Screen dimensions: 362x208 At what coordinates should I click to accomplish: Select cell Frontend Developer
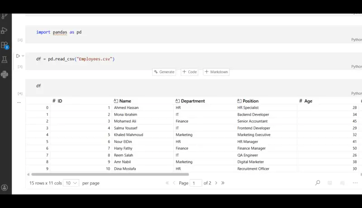(x=254, y=128)
